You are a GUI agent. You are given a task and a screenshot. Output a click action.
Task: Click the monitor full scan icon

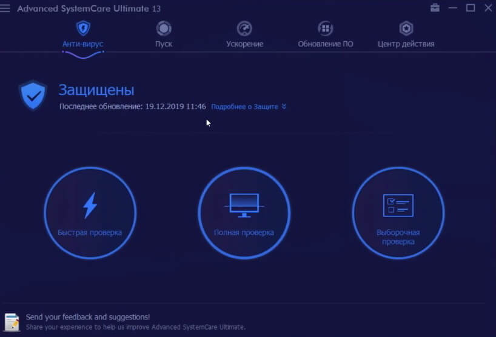(x=244, y=205)
